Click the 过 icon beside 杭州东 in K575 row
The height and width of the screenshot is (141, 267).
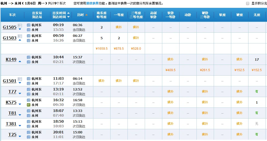pyautogui.click(x=29, y=100)
